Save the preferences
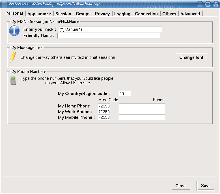This screenshot has height=194, width=220. tap(206, 186)
